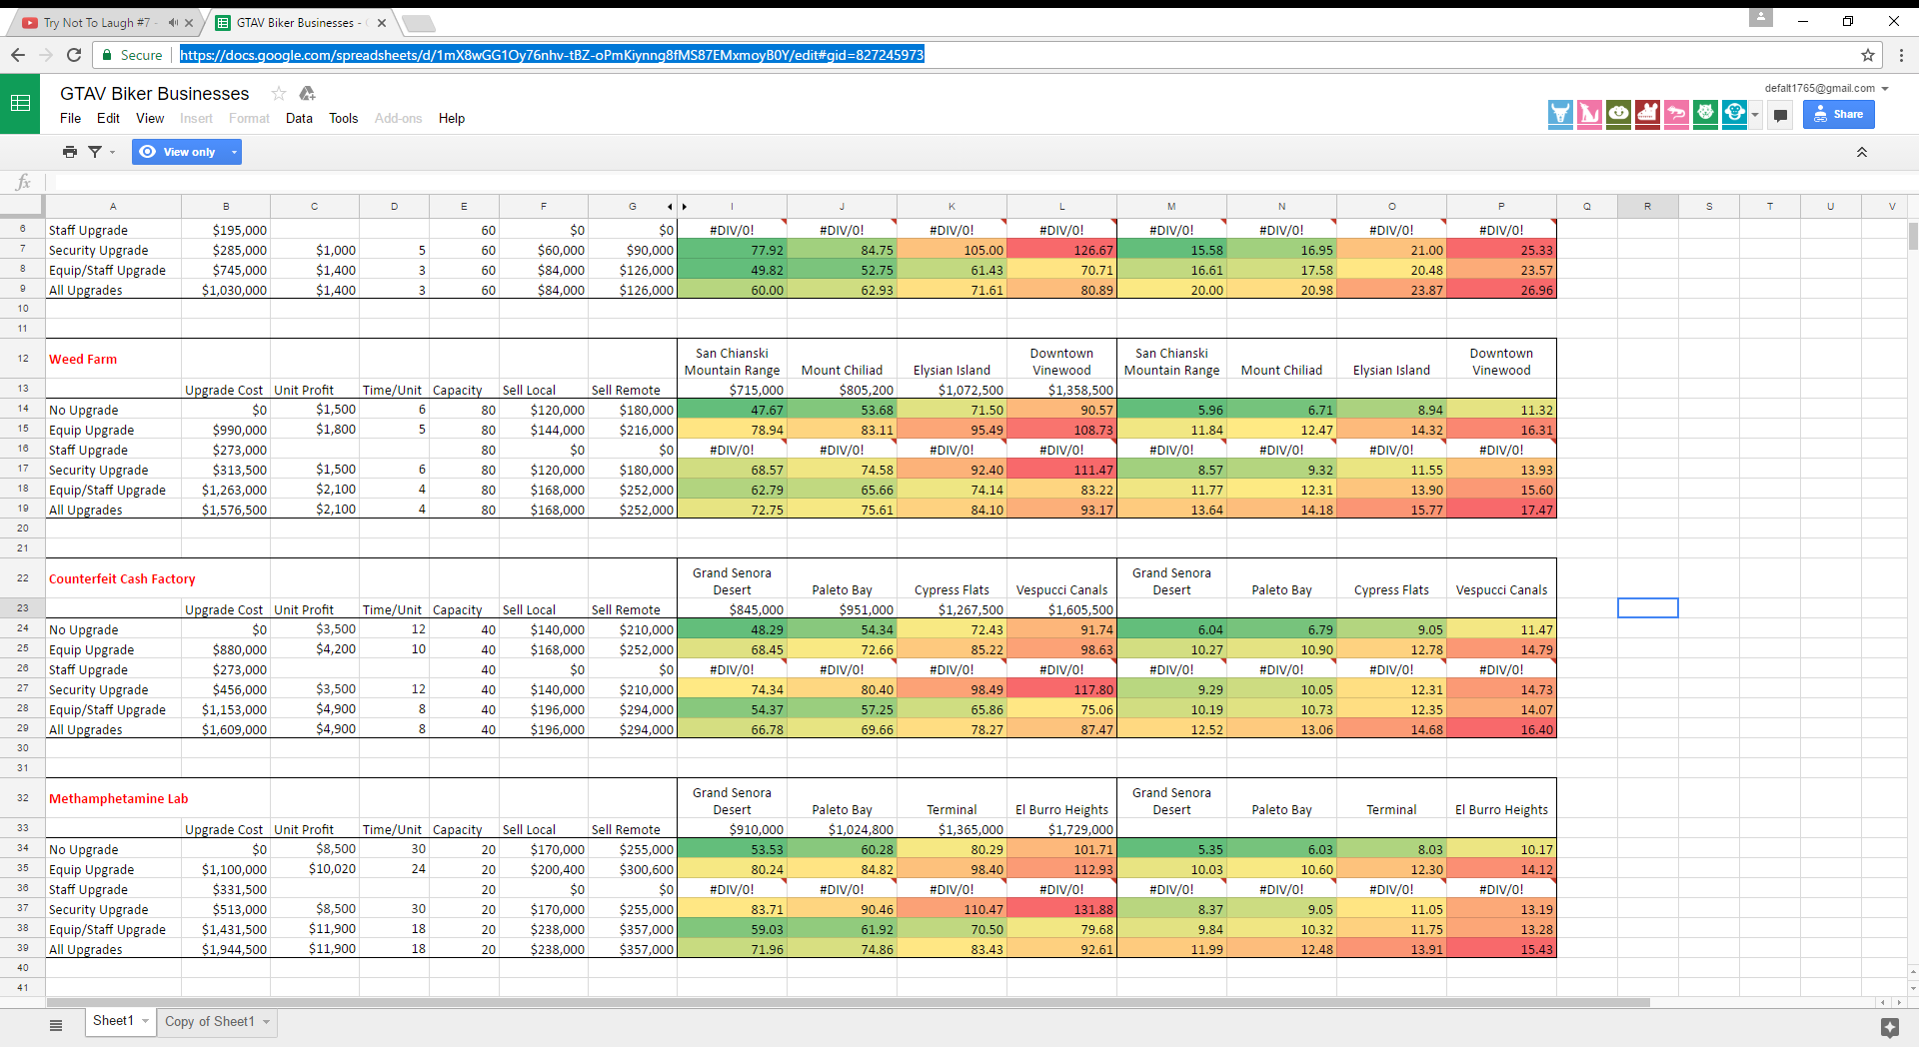Open the all sheets list icon
This screenshot has height=1047, width=1919.
(56, 1024)
